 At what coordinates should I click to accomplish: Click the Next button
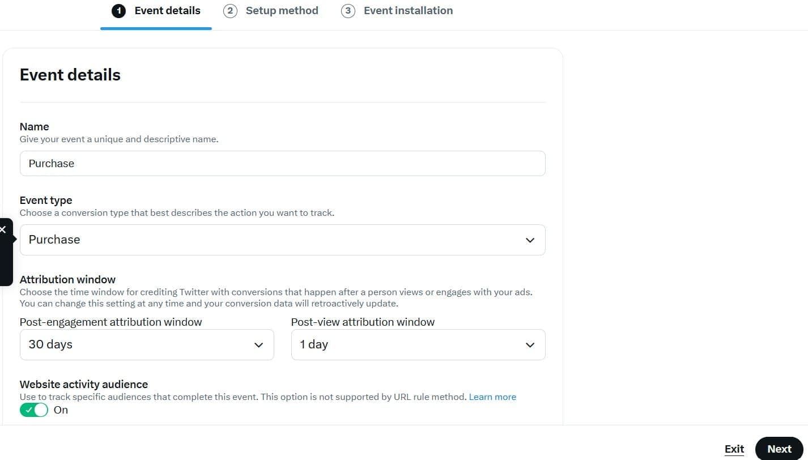(x=779, y=449)
